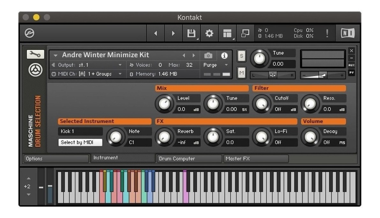The image size is (380, 218).
Task: Click the Andre Winter Minimize Kit name
Action: point(105,55)
